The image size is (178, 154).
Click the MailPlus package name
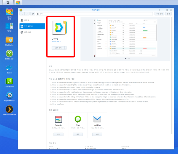coord(97,125)
